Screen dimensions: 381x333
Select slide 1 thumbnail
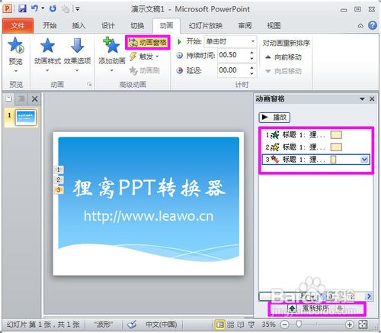tap(26, 118)
